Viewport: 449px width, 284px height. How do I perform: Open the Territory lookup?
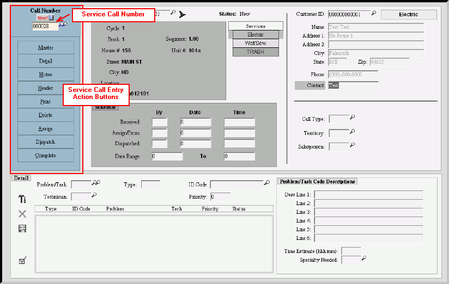[352, 132]
